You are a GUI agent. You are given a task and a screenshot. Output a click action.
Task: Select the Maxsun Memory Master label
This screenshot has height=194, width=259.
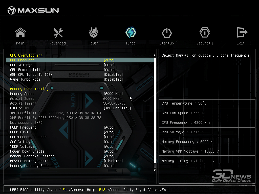point(30,161)
